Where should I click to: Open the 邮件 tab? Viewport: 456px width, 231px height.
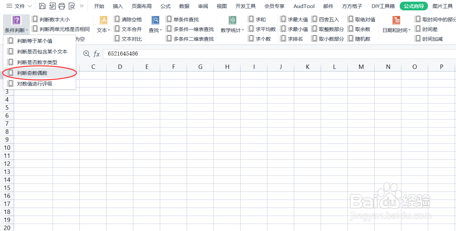pyautogui.click(x=328, y=6)
